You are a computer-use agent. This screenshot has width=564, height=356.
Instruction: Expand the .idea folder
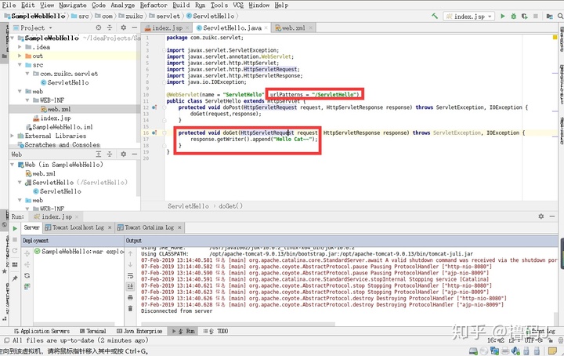[20, 47]
